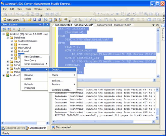The height and width of the screenshot is (136, 166).
Task: Switch to the Object Explorer bottom tab
Action: (x=36, y=128)
